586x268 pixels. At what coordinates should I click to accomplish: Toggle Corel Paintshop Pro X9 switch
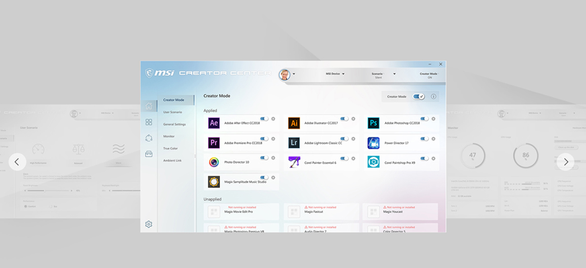(x=425, y=159)
